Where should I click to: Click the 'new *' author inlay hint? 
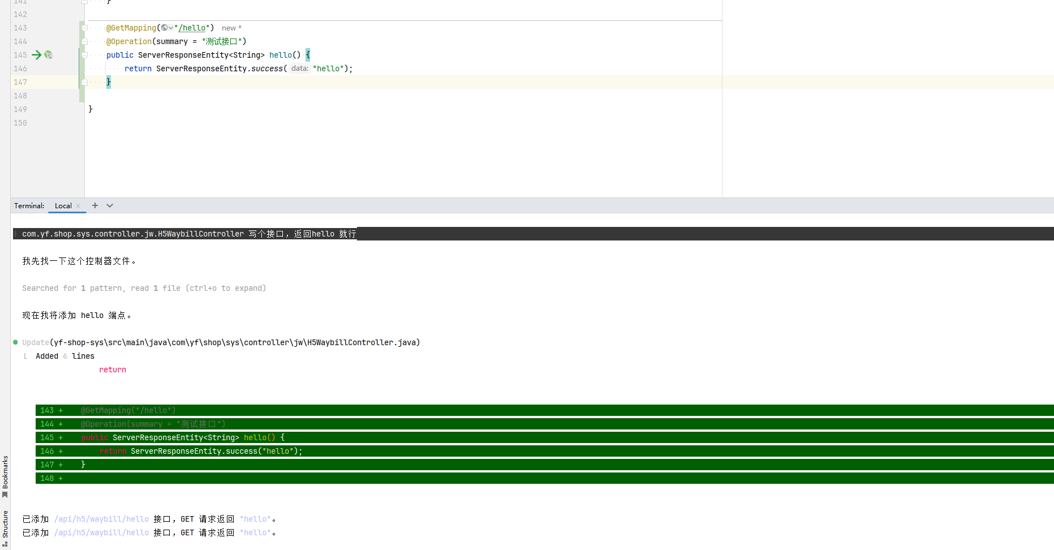pyautogui.click(x=231, y=28)
